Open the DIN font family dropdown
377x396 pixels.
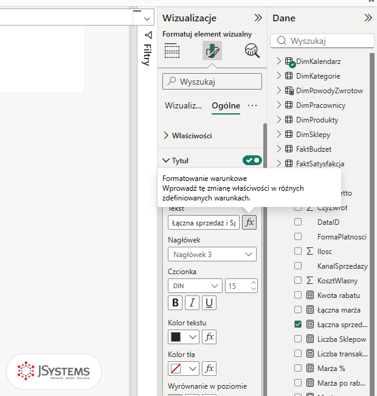(195, 286)
